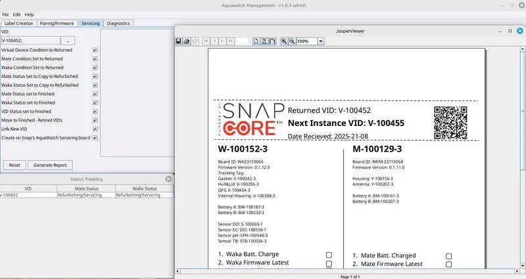
Task: Tick Waka Firmware Latest box on report
Action: tap(329, 264)
